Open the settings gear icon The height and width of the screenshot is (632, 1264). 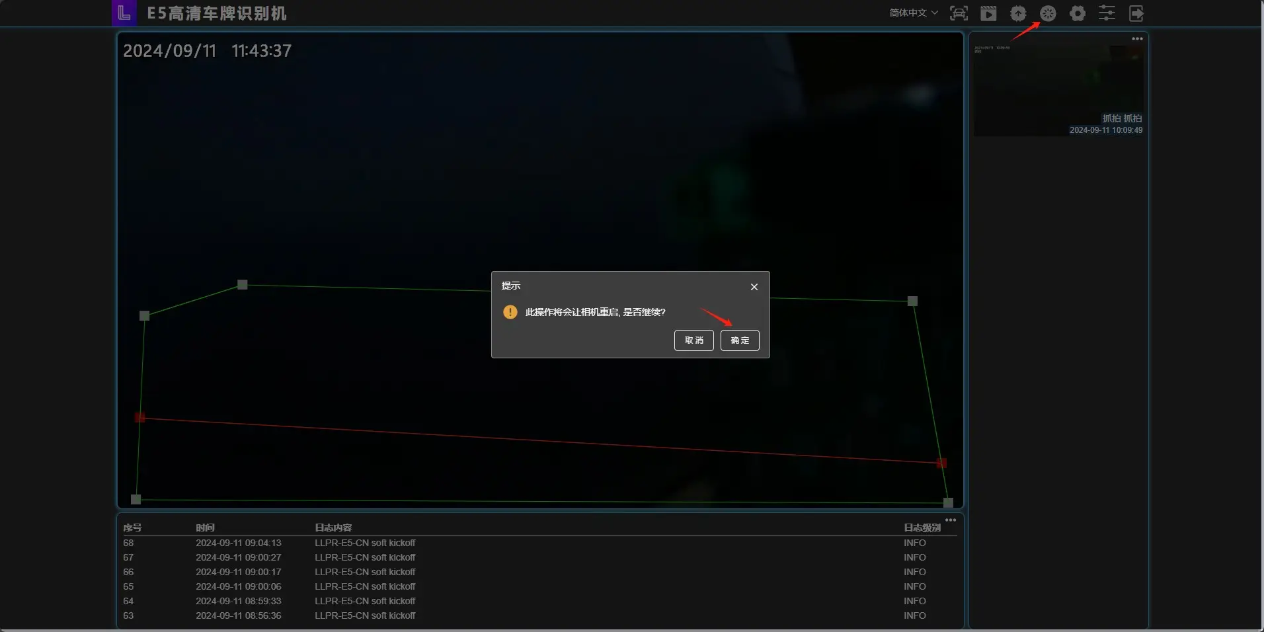pos(1078,13)
